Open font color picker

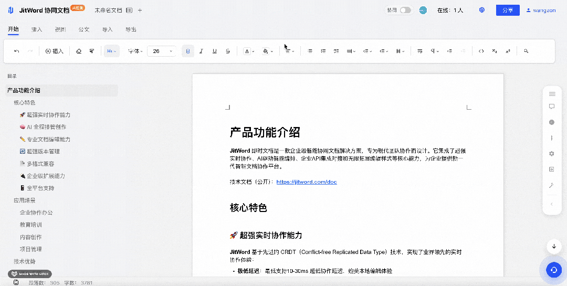[249, 51]
